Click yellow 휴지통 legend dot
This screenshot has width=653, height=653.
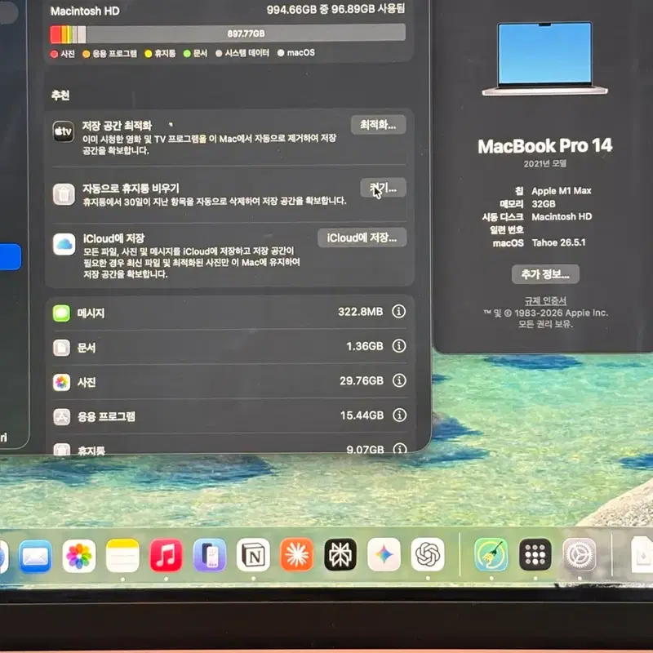(149, 54)
